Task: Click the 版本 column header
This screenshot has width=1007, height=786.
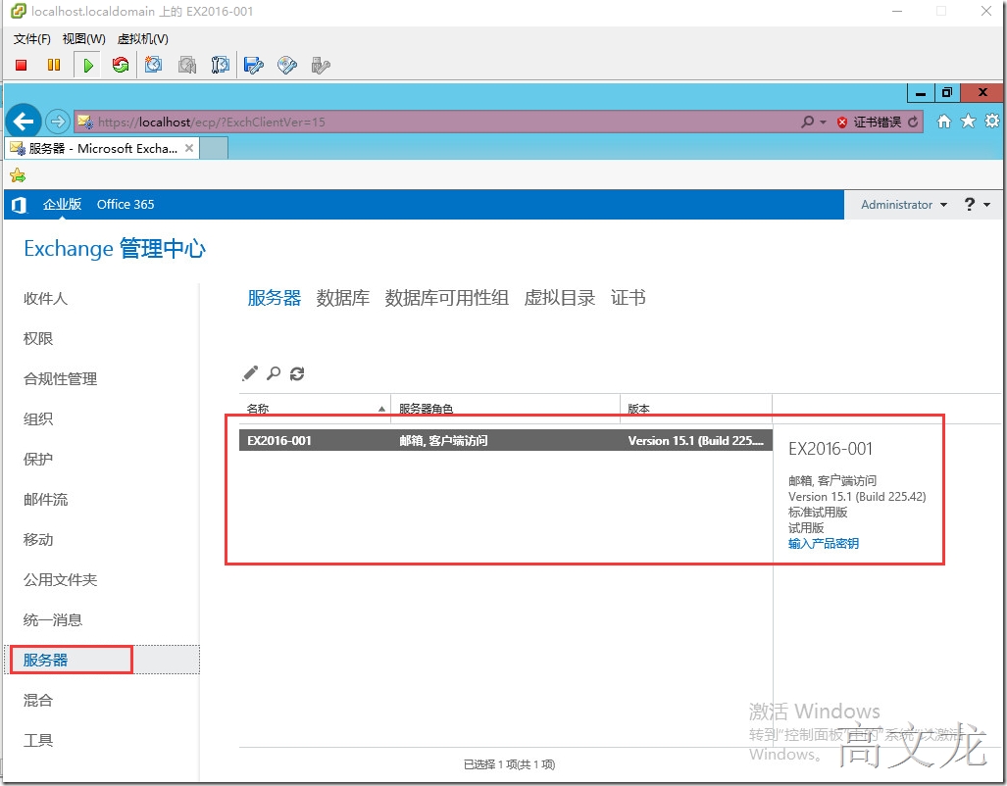Action: point(696,409)
